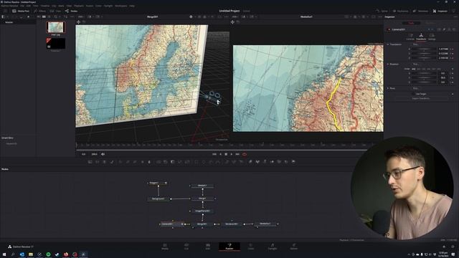Open the MediaOut1 viewer options menu
The width and height of the screenshot is (459, 258).
coord(380,16)
